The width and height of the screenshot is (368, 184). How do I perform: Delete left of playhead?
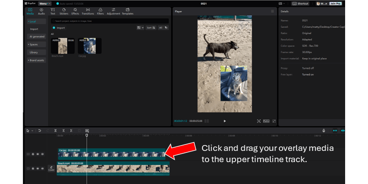(x=63, y=131)
